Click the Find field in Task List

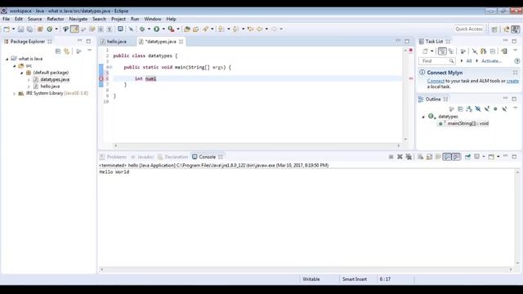(436, 61)
